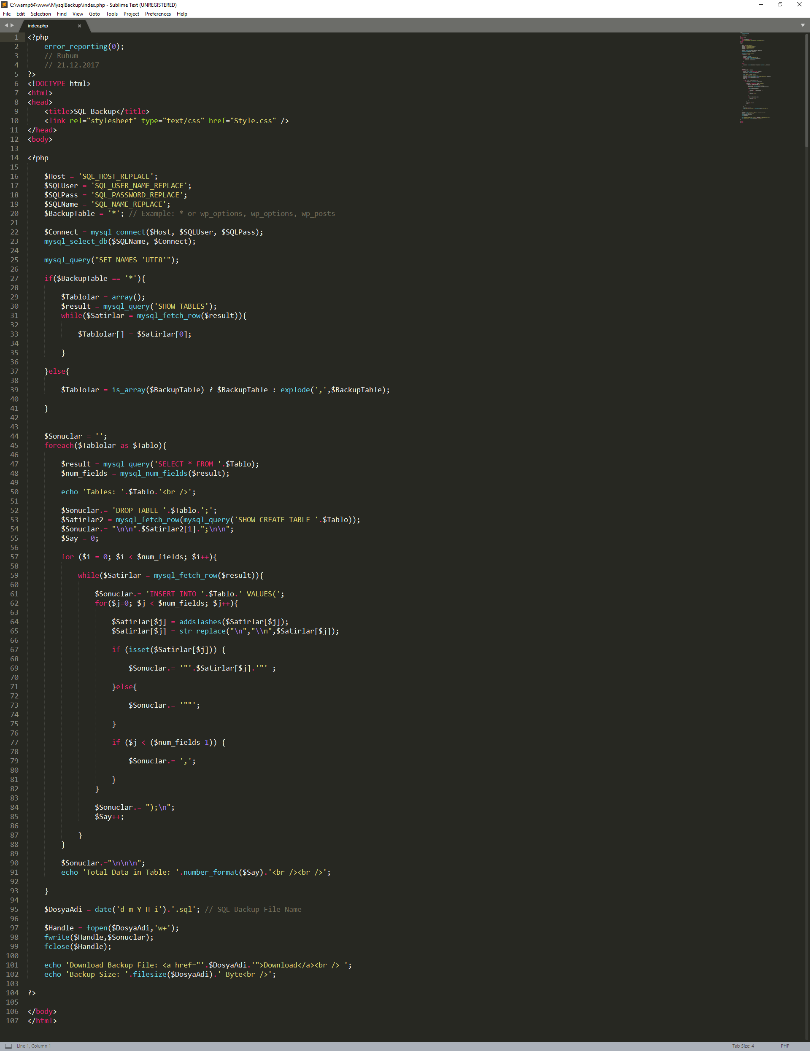Minimize the Sublime Text window

coord(761,5)
